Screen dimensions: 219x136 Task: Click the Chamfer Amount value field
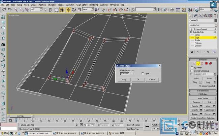(x=125, y=73)
